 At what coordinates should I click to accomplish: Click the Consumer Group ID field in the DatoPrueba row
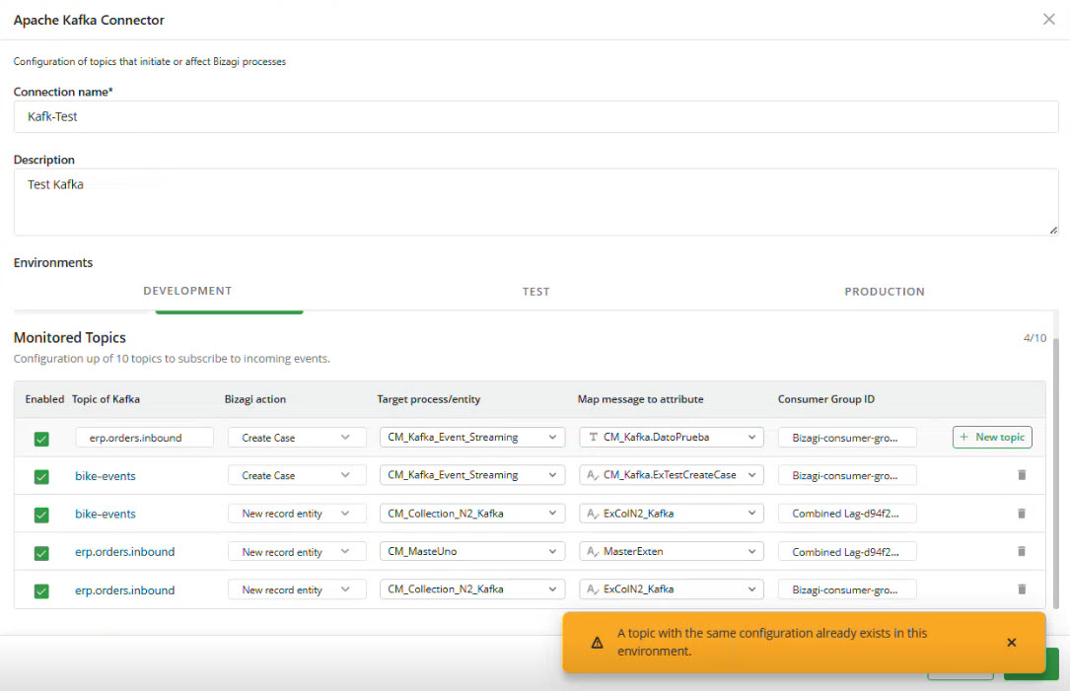coord(847,438)
